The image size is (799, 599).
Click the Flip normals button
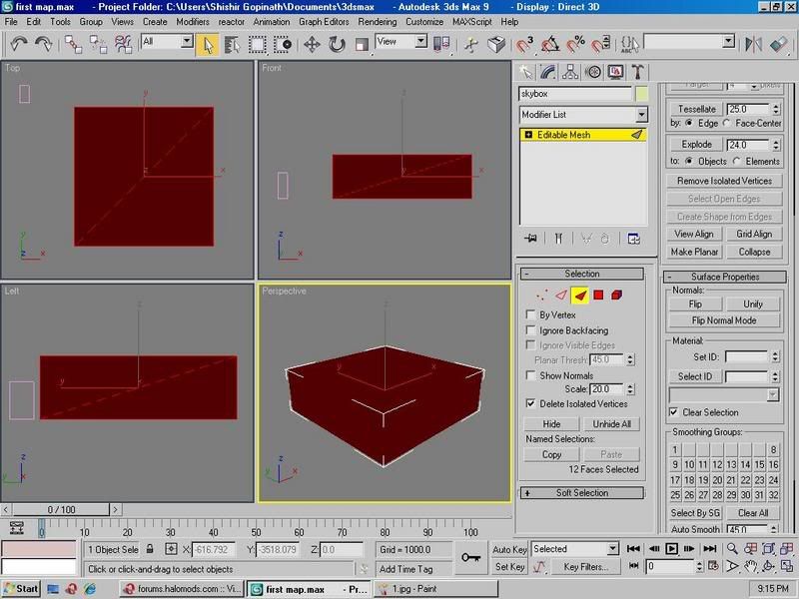coord(695,304)
